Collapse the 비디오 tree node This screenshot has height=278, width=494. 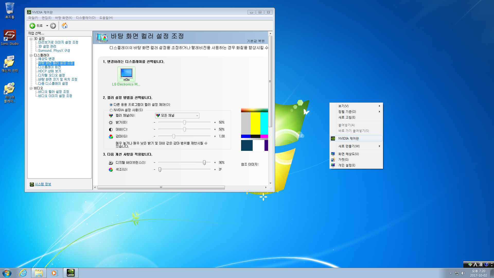[x=31, y=88]
